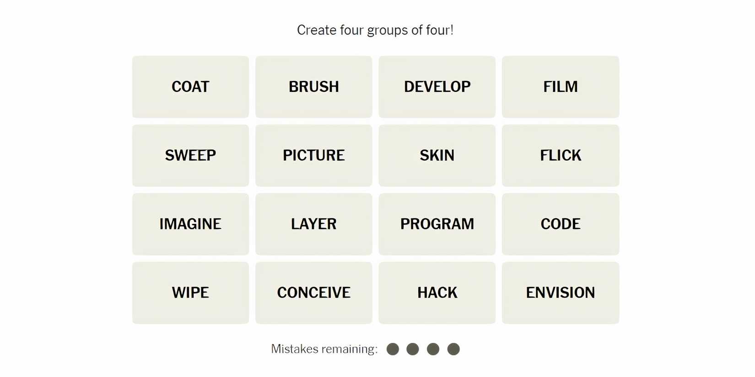Screen dimensions: 755x377
Task: Select the IMAGINE tile
Action: click(x=190, y=224)
